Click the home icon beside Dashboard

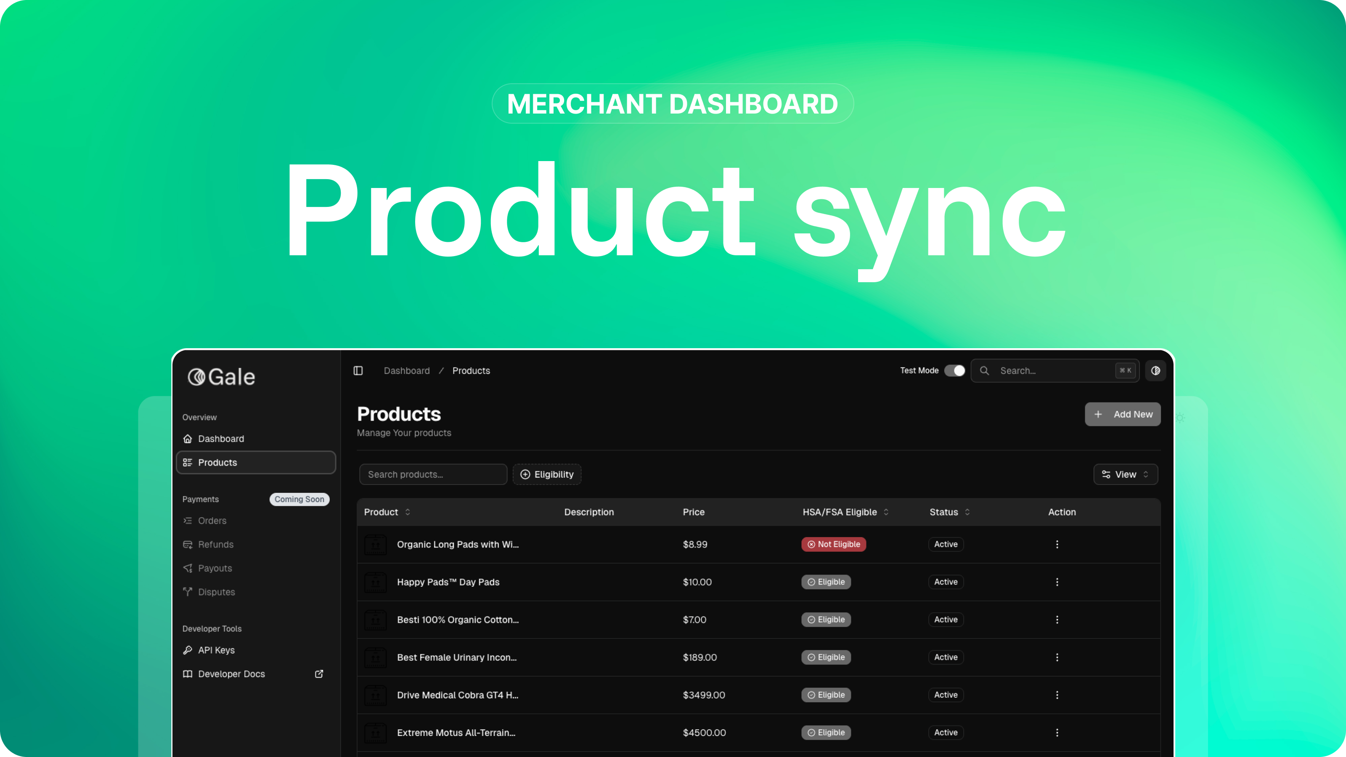click(188, 439)
